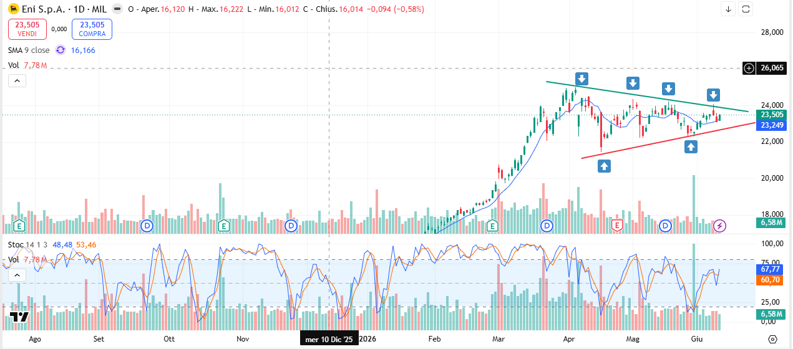
Task: Open the earnings E marker near November
Action: [x=223, y=225]
